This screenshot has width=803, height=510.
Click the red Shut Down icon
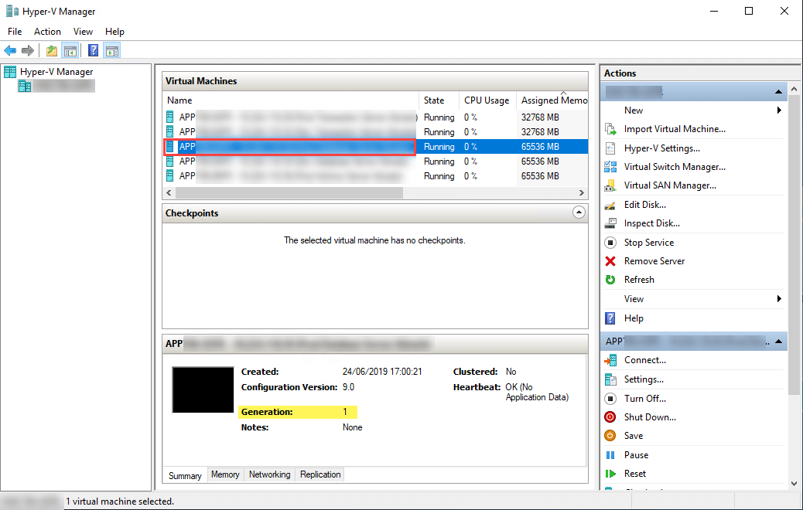point(610,417)
